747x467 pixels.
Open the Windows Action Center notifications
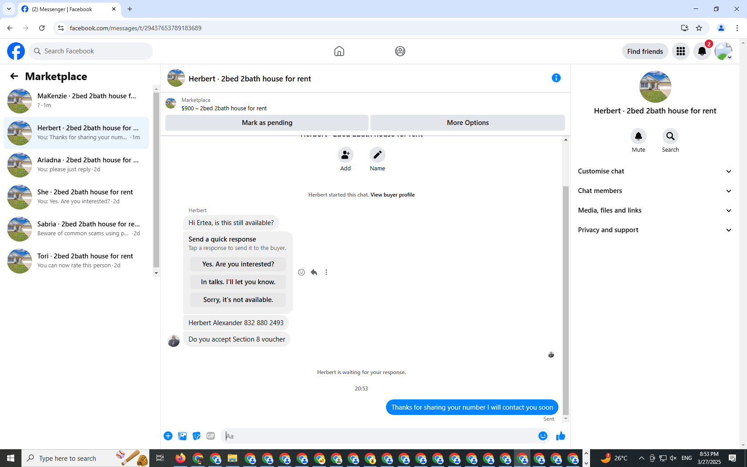point(732,458)
